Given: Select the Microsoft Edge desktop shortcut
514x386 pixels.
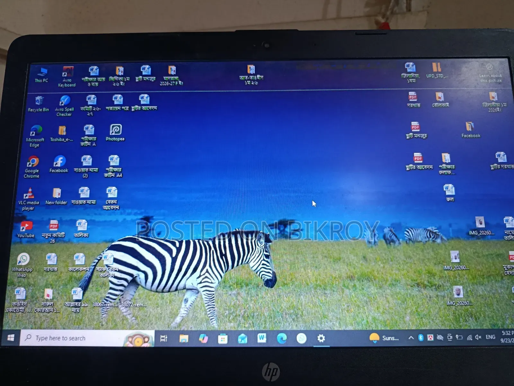Looking at the screenshot, I should [35, 136].
